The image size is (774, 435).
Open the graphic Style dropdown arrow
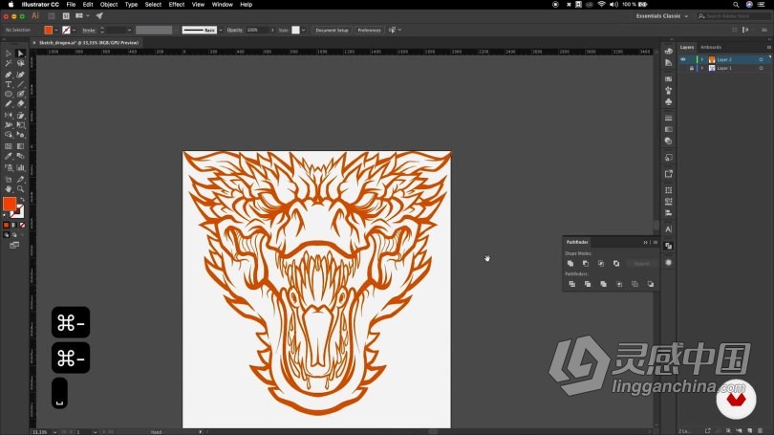303,31
